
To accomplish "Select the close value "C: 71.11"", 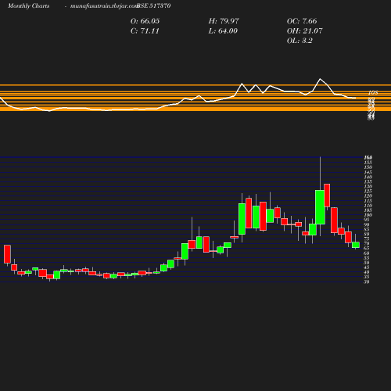I will point(145,31).
